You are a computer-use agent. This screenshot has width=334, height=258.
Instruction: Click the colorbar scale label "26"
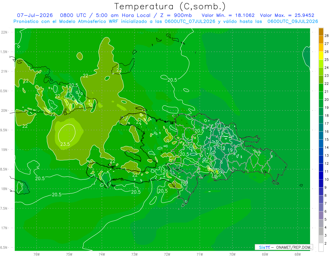(327, 52)
